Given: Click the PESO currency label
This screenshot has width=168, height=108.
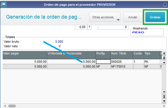Looking at the screenshot, I should (138, 32).
